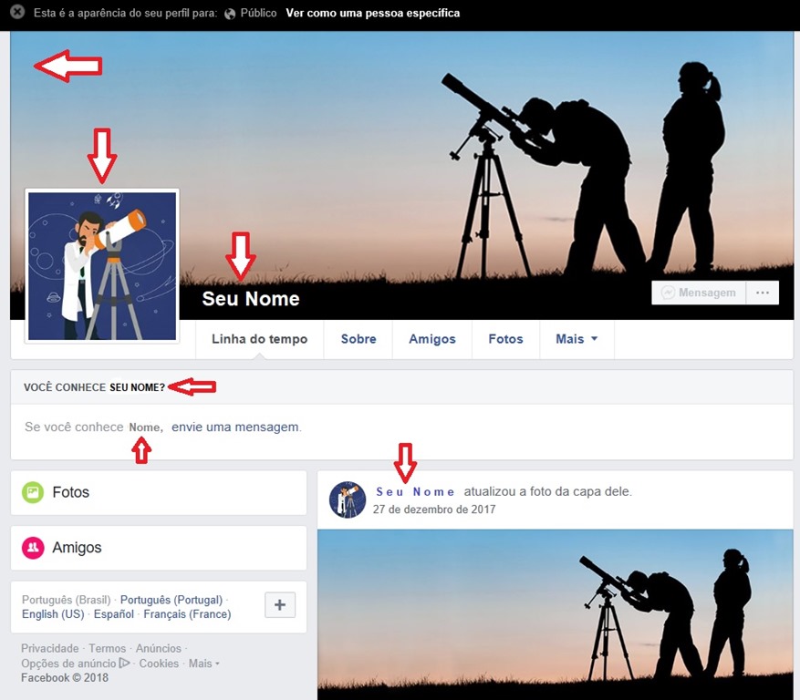800x700 pixels.
Task: Open the Amigos profile tab
Action: pyautogui.click(x=431, y=339)
